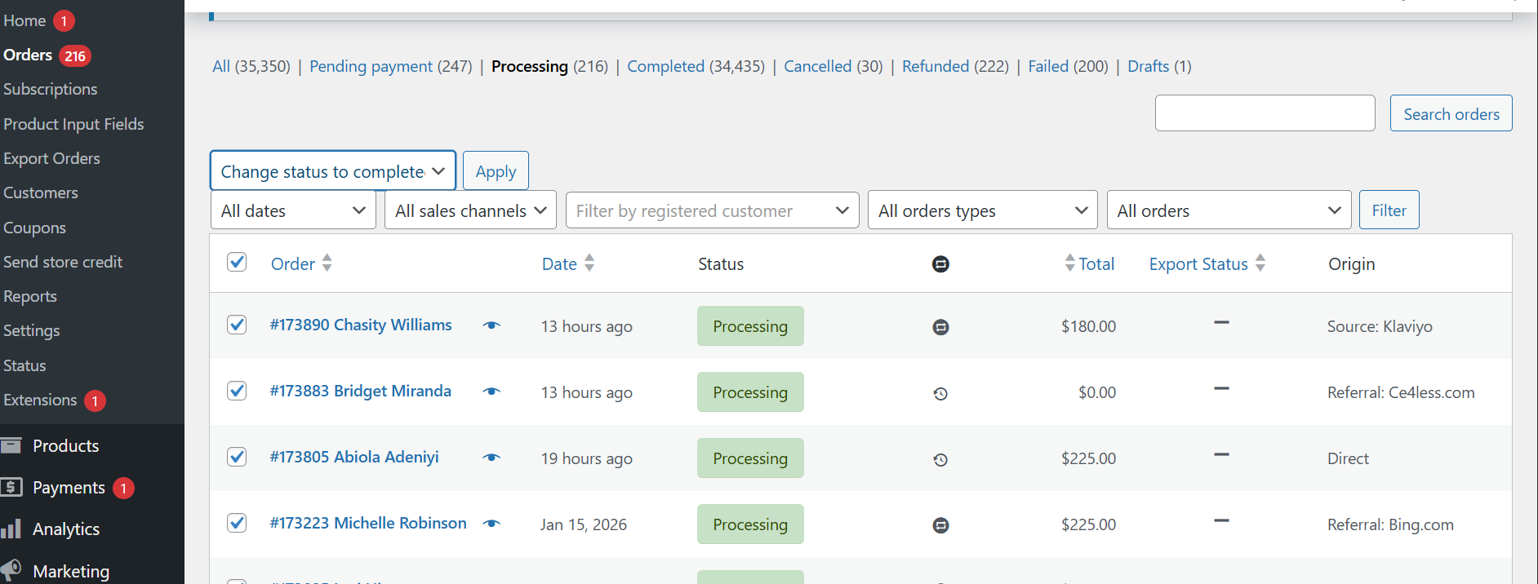Open Analytics in the sidebar menu
The height and width of the screenshot is (584, 1538).
point(66,529)
